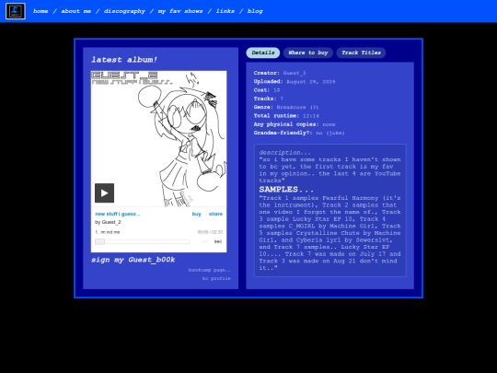Click the 'by Guest_2' artist text
The height and width of the screenshot is (373, 497).
(x=108, y=222)
